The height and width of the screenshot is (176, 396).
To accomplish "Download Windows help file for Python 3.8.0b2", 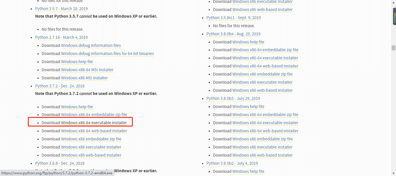I will pos(248,171).
